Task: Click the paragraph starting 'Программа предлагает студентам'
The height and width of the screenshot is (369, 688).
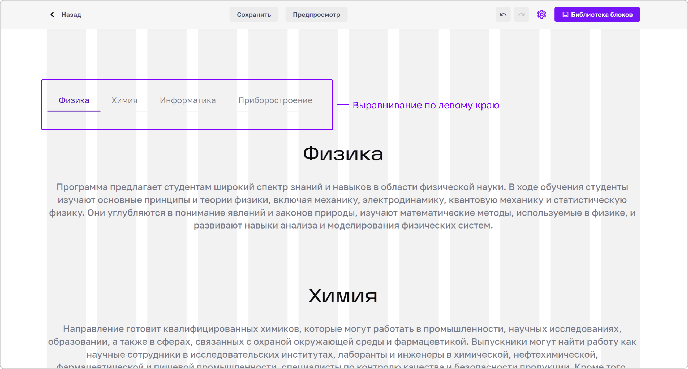Action: 342,206
